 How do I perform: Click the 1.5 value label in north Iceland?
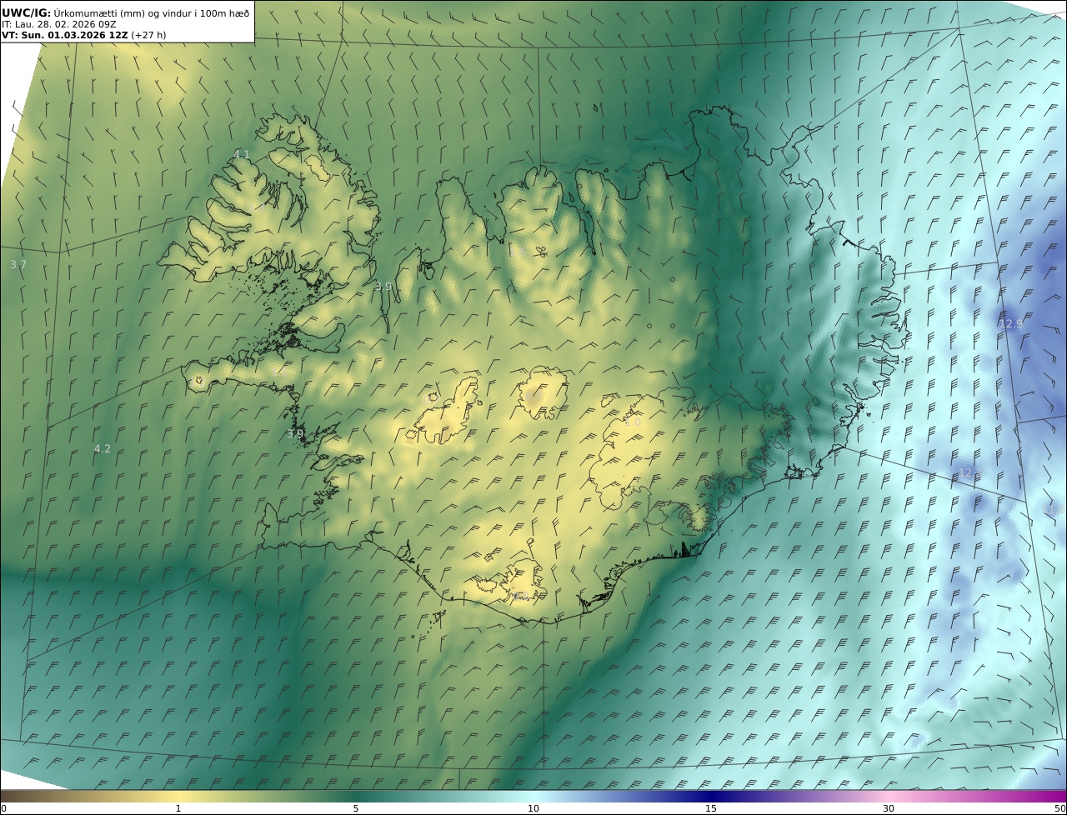(x=518, y=251)
